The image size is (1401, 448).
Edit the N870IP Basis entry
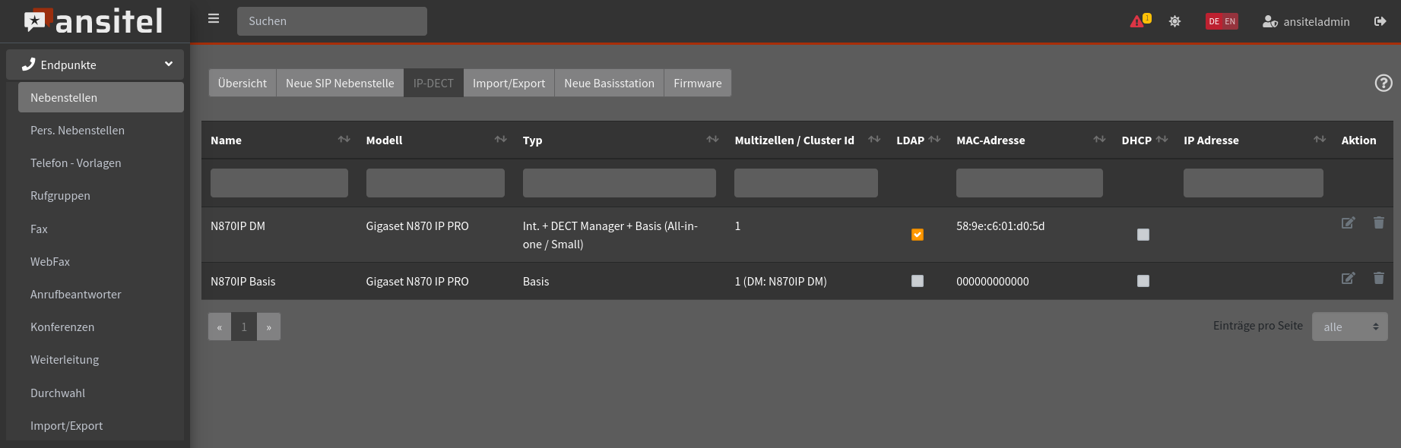tap(1348, 279)
